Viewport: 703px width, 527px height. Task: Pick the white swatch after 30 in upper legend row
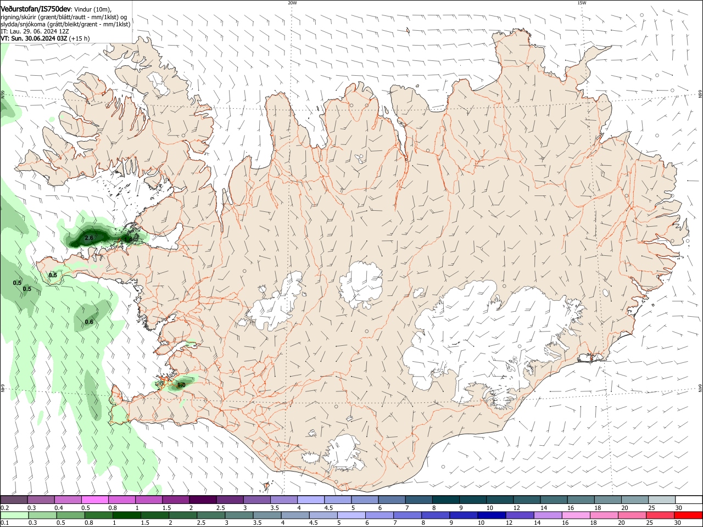click(688, 500)
